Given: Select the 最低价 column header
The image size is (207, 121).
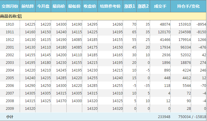Looking at the screenshot, I should pyautogui.click(x=74, y=6).
